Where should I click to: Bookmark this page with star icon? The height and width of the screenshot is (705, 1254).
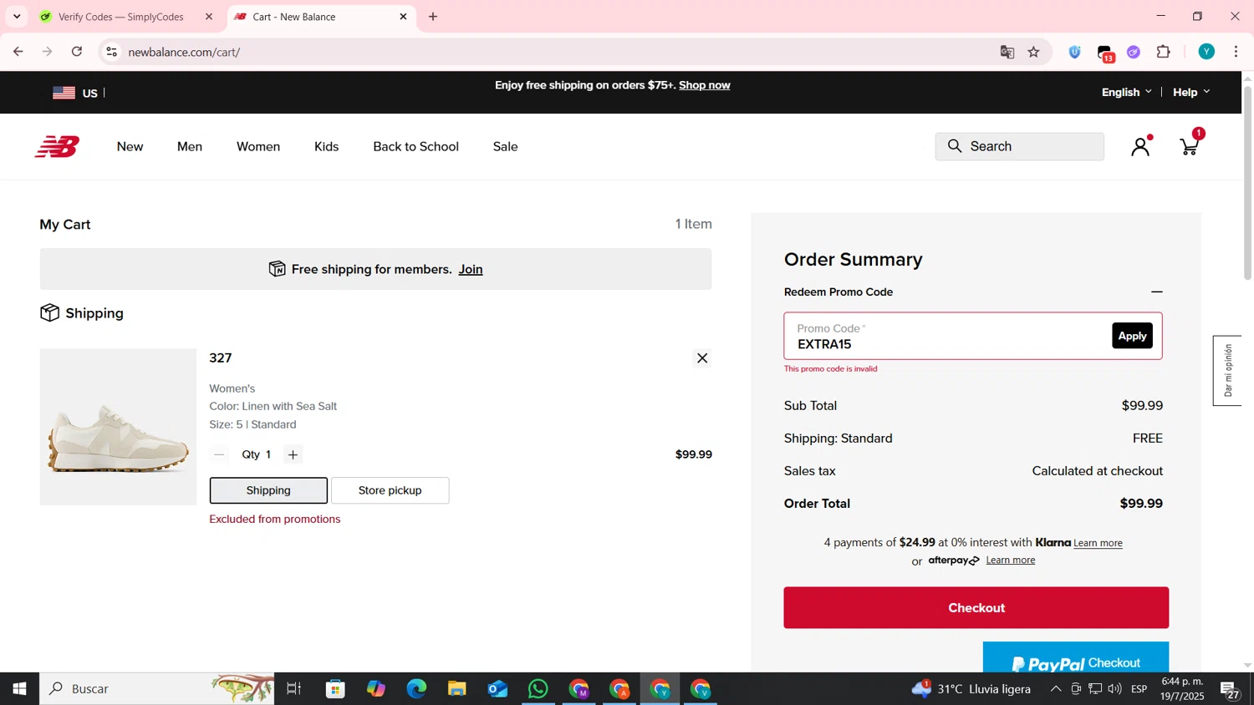(x=1034, y=52)
